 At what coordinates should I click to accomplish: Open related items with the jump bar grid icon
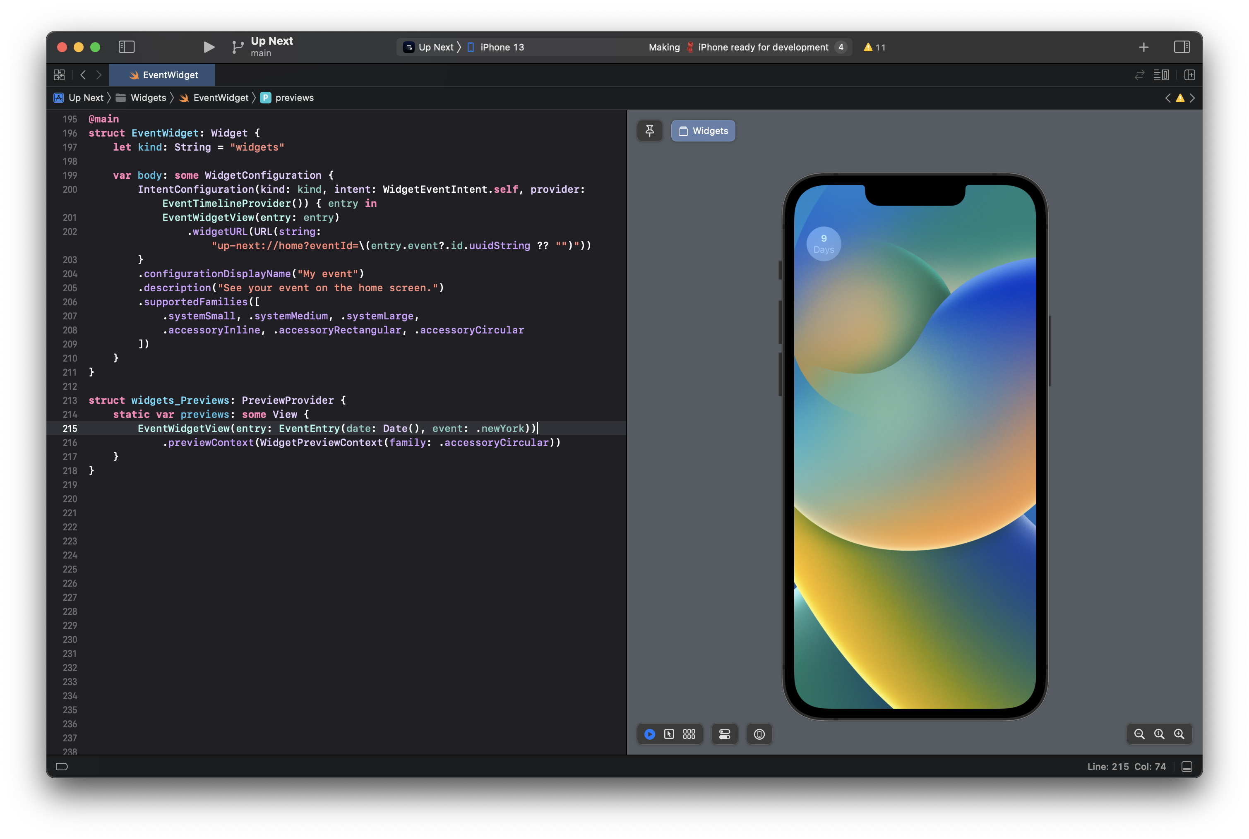click(x=60, y=75)
